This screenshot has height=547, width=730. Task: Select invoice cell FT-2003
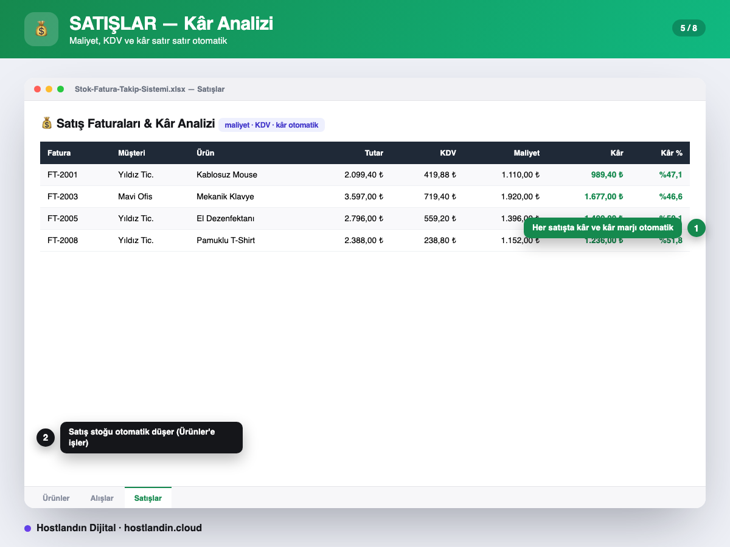point(63,197)
